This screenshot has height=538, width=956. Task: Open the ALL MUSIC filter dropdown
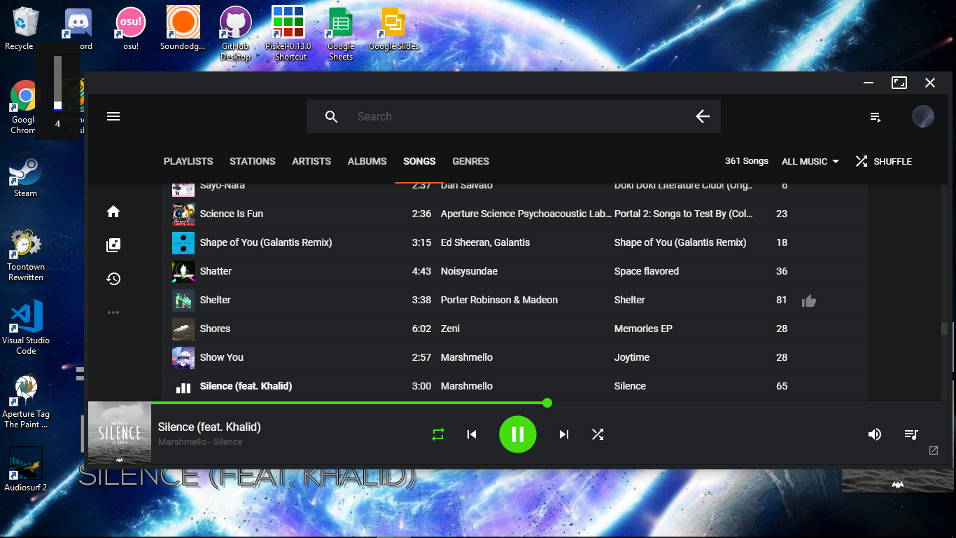pos(810,161)
